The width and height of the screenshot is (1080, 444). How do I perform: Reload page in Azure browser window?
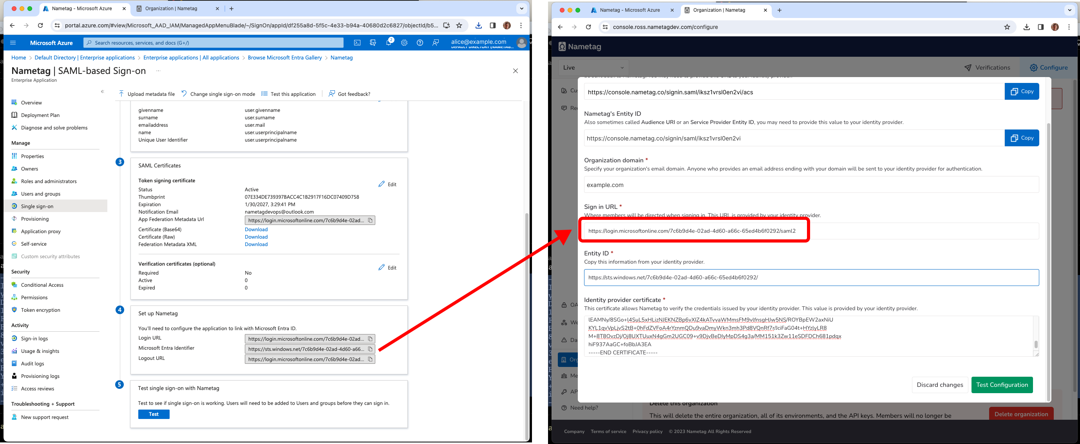[40, 25]
